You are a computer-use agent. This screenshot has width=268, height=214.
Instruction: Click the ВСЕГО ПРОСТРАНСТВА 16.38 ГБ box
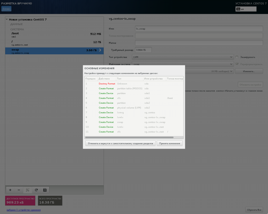coord(50,200)
